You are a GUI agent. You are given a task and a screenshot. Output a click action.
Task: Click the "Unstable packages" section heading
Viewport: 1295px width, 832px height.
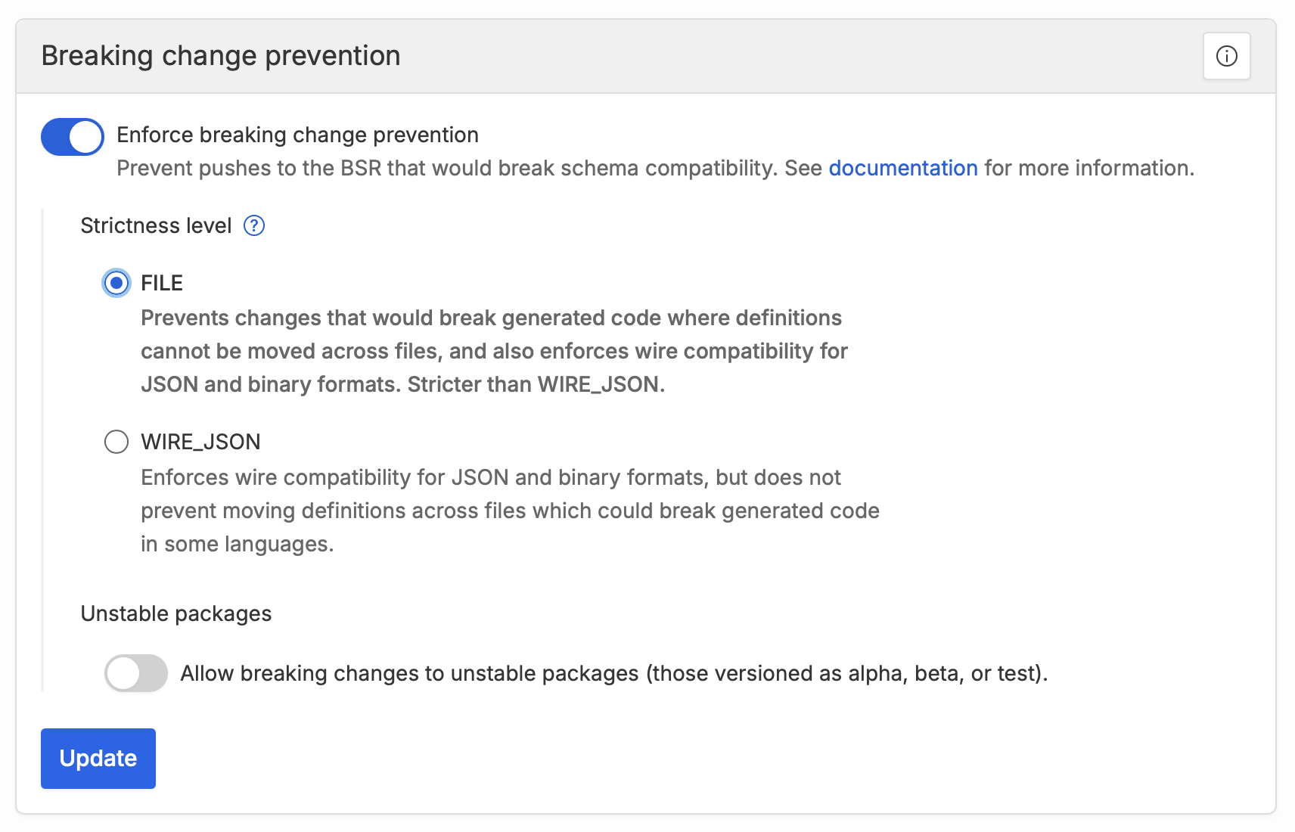176,613
